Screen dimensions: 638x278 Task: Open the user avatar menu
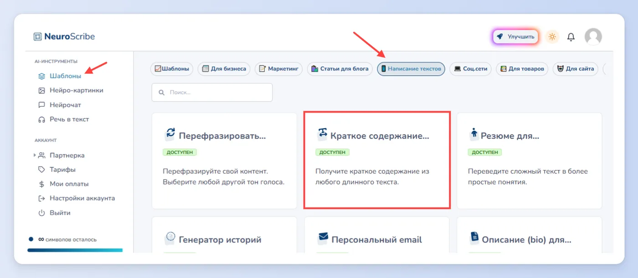coord(593,36)
